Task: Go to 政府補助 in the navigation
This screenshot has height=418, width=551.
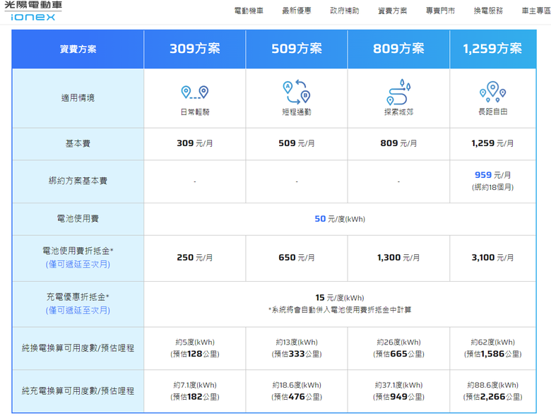Action: [345, 11]
